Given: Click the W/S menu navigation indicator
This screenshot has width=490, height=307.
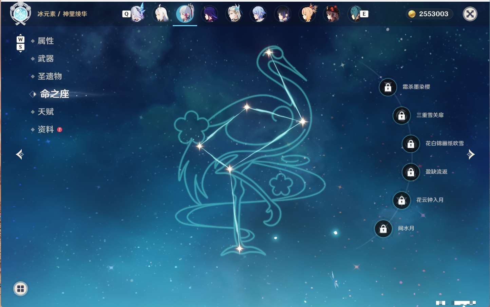Looking at the screenshot, I should coord(20,43).
